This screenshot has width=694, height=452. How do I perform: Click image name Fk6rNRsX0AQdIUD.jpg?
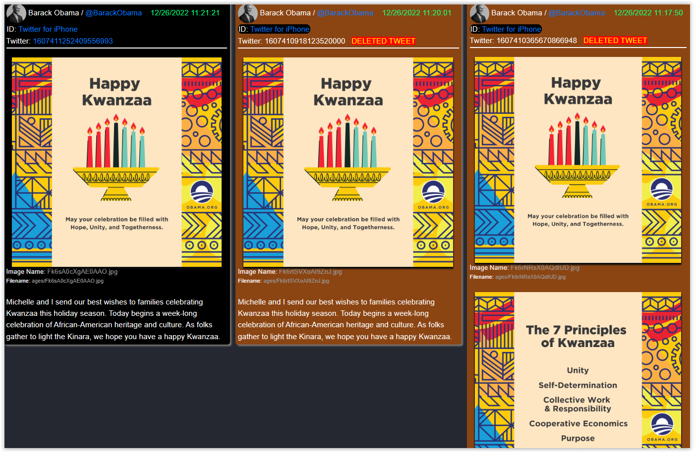(x=545, y=268)
